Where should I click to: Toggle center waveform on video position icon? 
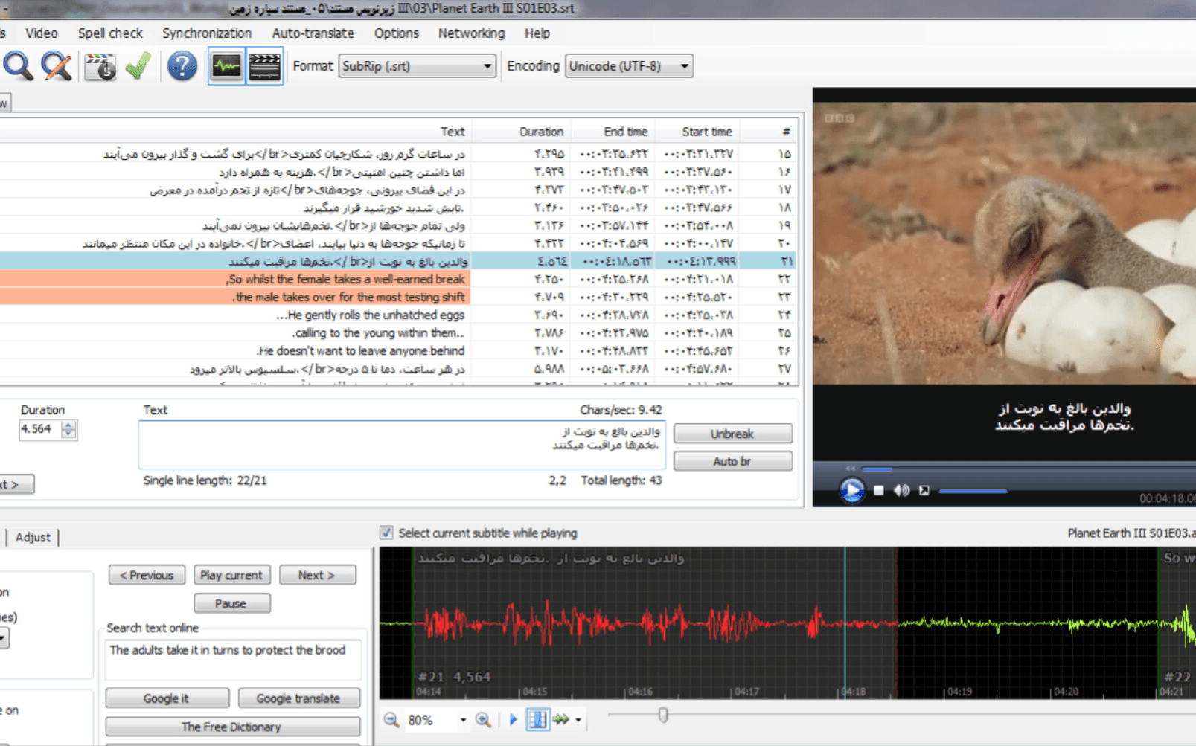(x=537, y=719)
